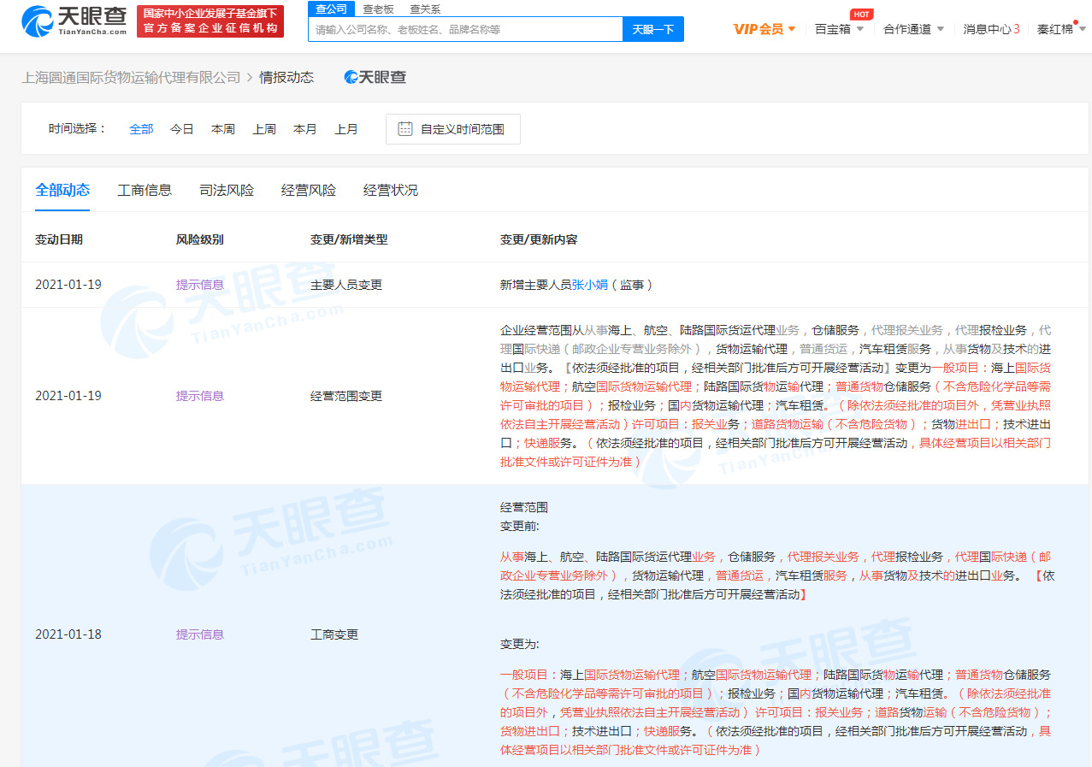The image size is (1092, 767).
Task: Expand the 合作通道 menu
Action: coord(913,29)
